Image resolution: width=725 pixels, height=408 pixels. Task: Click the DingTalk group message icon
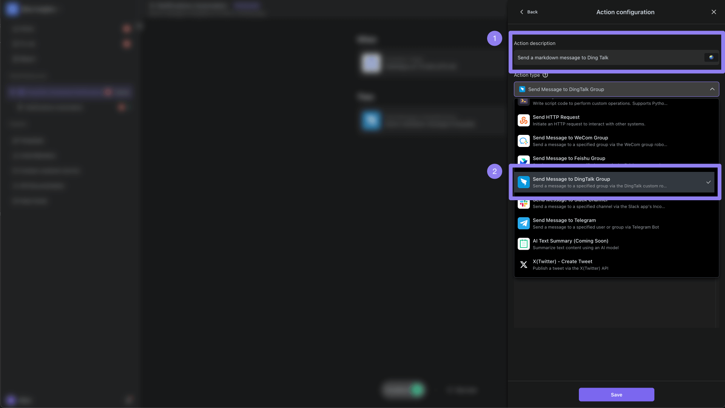coord(523,182)
